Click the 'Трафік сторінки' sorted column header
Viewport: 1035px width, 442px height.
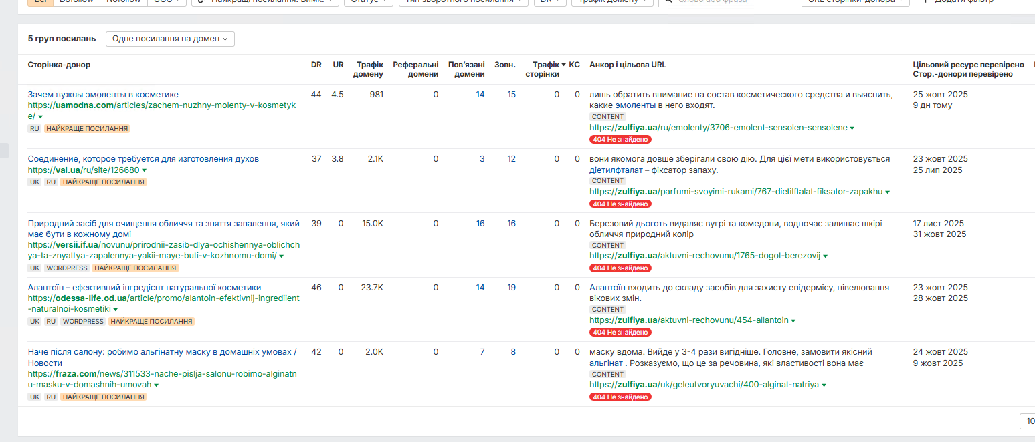coord(545,69)
